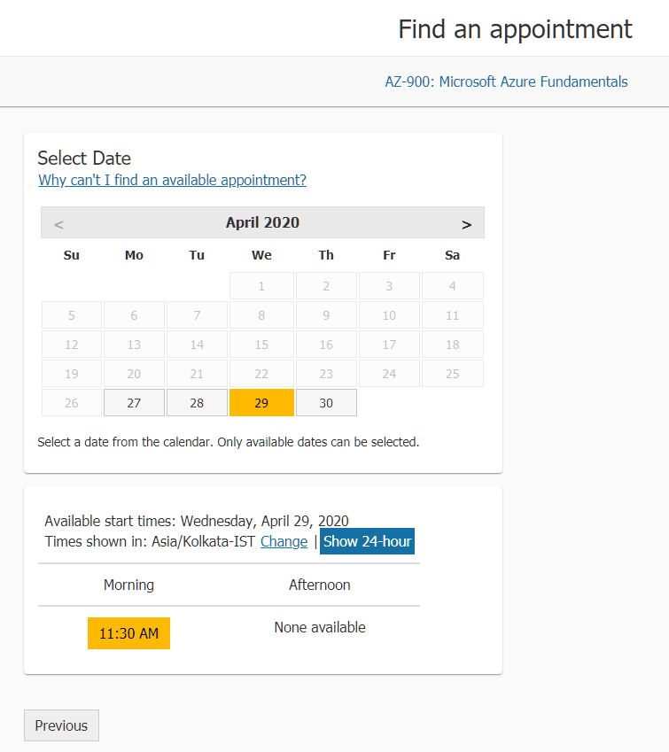
Task: Open the AZ-900: Microsoft Azure Fundamentals link
Action: coord(506,81)
